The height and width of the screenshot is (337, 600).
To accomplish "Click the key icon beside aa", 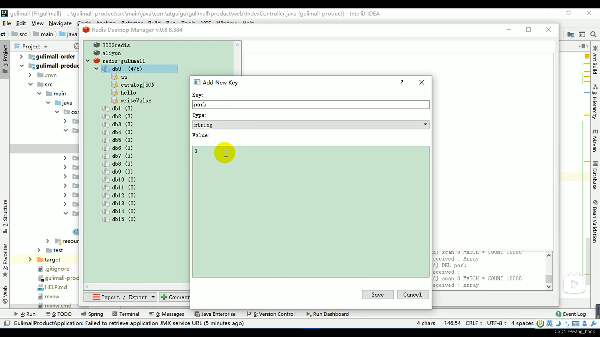I will click(x=115, y=77).
